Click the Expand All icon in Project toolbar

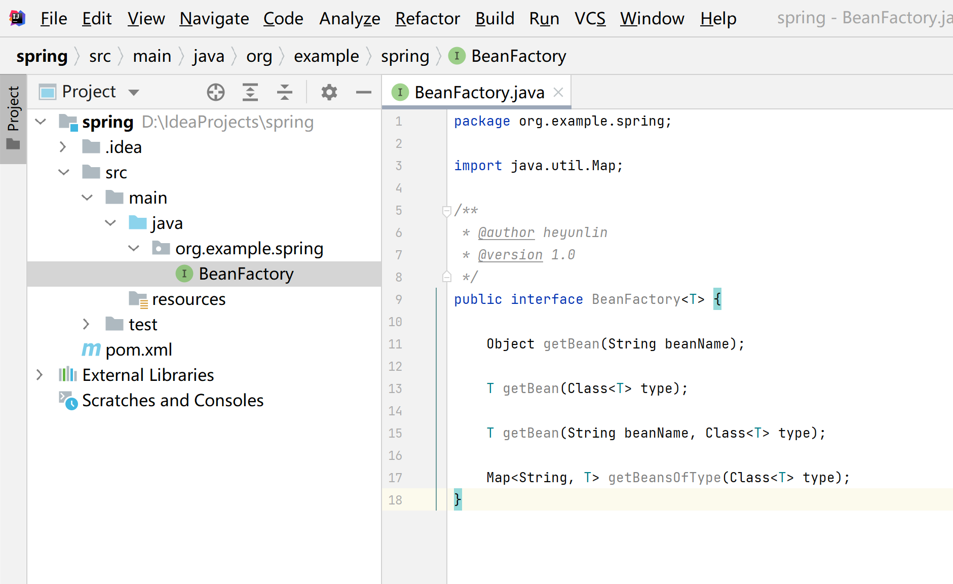pyautogui.click(x=251, y=92)
